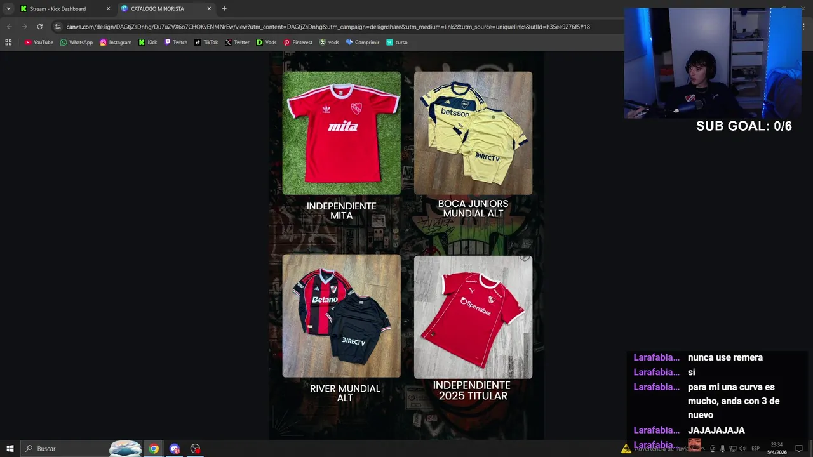Focus the canva.com address bar
813x457 pixels.
tap(328, 27)
